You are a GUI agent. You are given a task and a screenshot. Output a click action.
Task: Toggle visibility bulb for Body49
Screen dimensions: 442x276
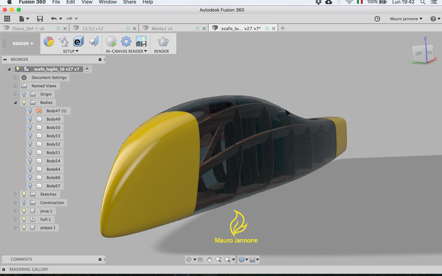click(30, 119)
